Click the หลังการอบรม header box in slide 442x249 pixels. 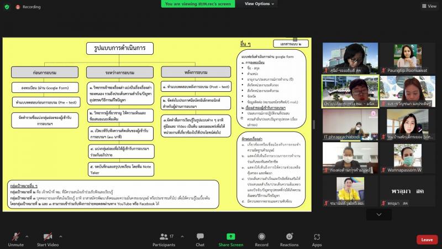[x=196, y=72]
